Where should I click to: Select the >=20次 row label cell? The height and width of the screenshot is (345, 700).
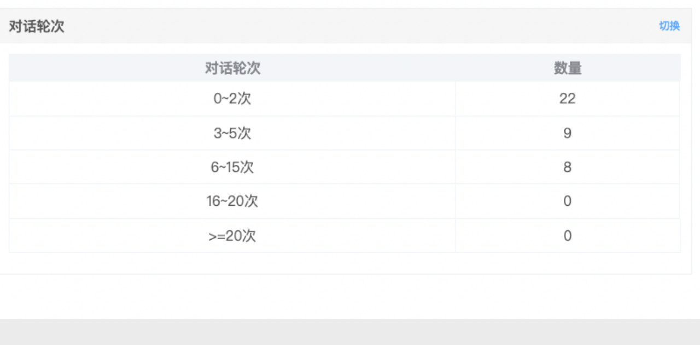[x=232, y=236]
